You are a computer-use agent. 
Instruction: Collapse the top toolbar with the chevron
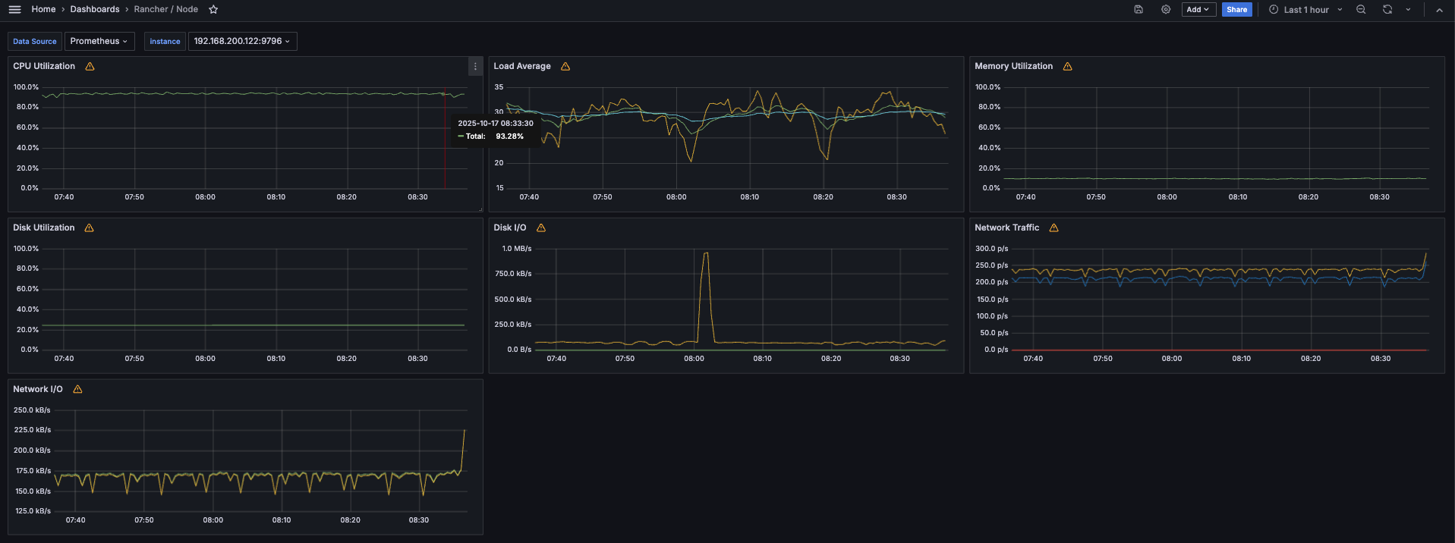coord(1439,10)
